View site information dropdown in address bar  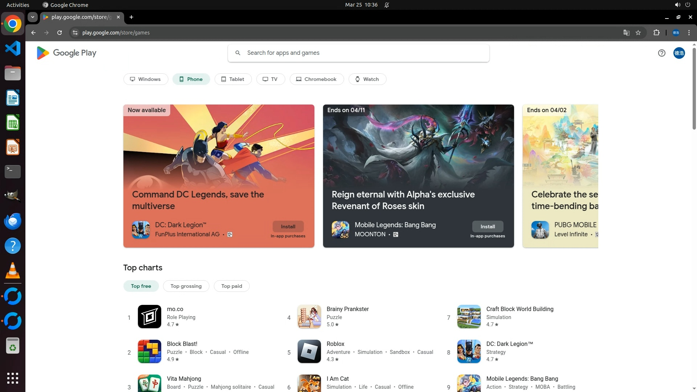coord(75,33)
